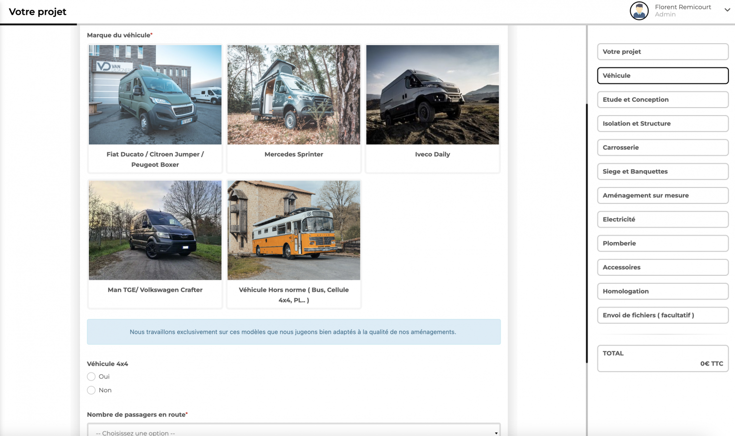The height and width of the screenshot is (436, 735).
Task: Go to Aménagement sur mesure step
Action: coord(662,195)
